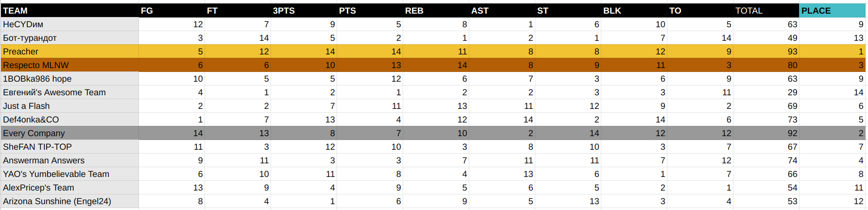The height and width of the screenshot is (210, 868).
Task: Select the BLK column header
Action: (x=634, y=11)
